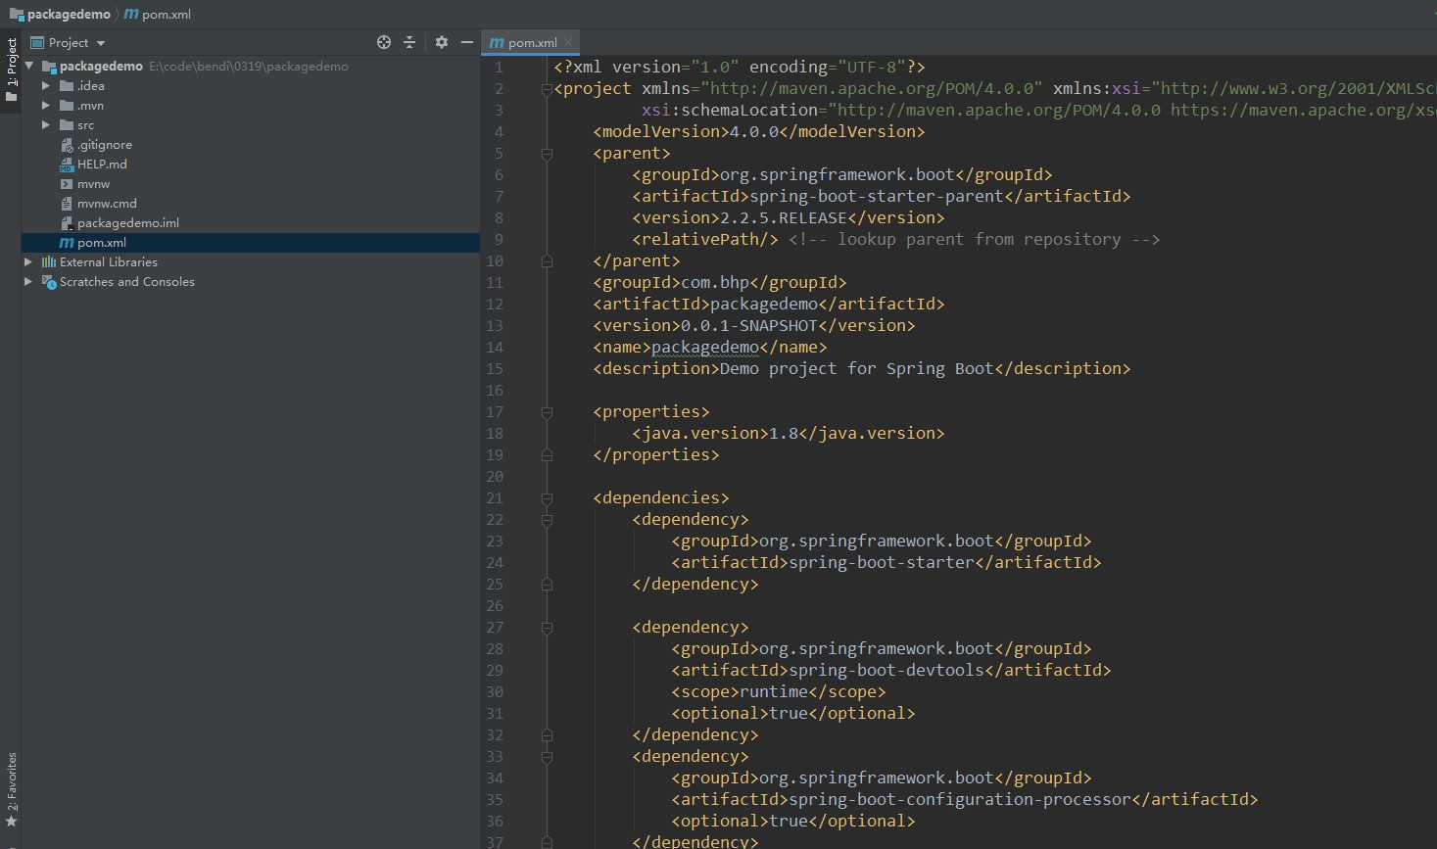Collapse the dependencies fold on line 21
The width and height of the screenshot is (1437, 849).
click(x=547, y=498)
